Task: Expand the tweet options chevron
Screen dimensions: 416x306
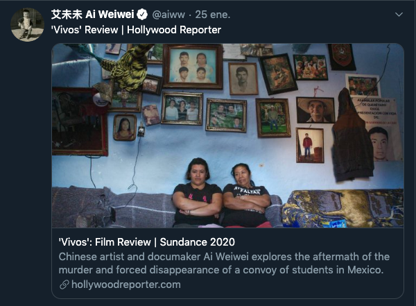Action: [399, 15]
